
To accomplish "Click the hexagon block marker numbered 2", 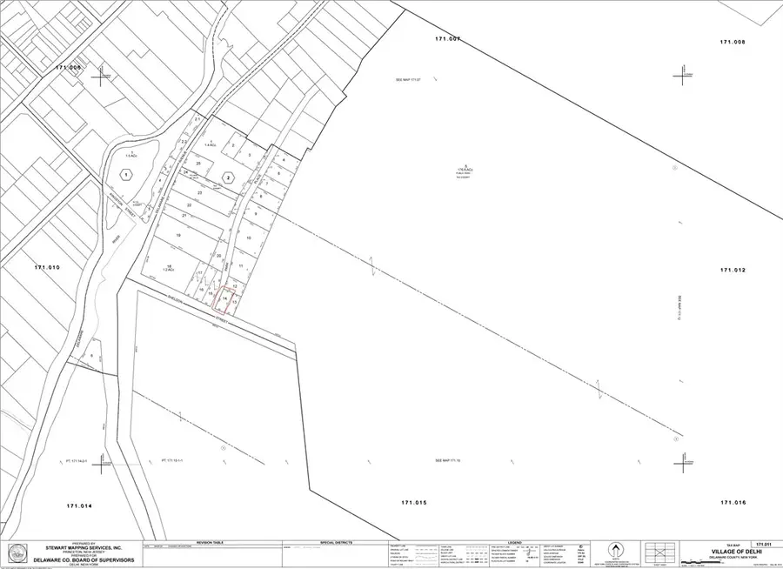I will [x=228, y=177].
